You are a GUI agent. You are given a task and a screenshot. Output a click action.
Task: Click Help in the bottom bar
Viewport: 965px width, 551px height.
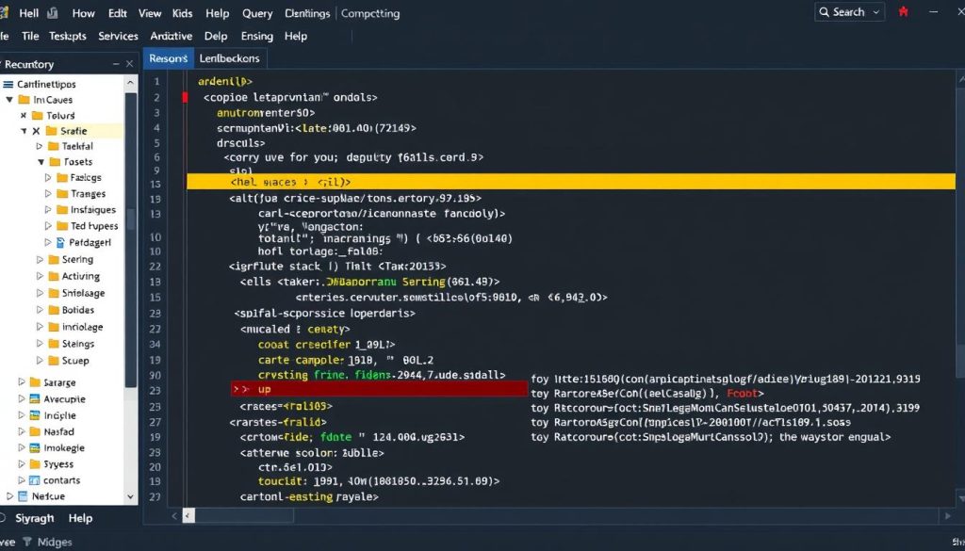80,518
